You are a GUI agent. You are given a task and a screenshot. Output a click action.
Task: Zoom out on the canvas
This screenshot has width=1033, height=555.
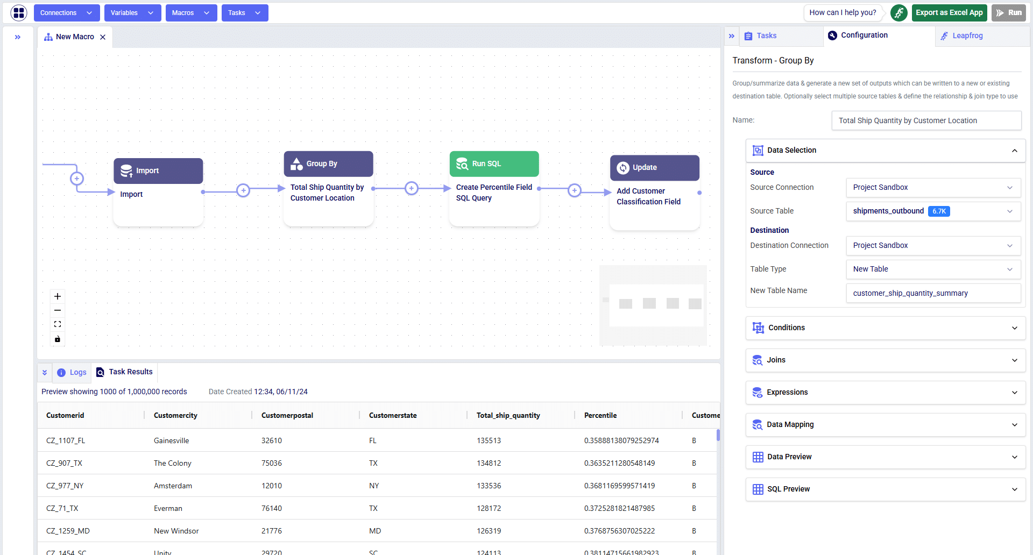click(58, 310)
